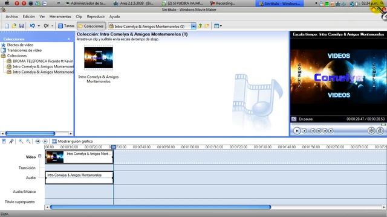Collapse the Vídeo track
This screenshot has height=217, width=387.
40,156
